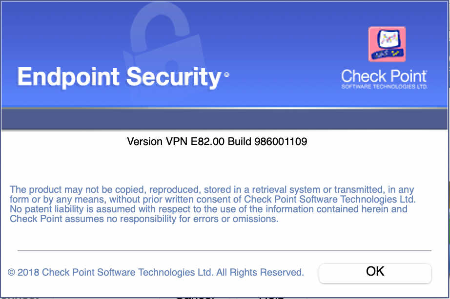Click the 'No patent liability' sentence
This screenshot has width=450, height=299.
[x=208, y=209]
